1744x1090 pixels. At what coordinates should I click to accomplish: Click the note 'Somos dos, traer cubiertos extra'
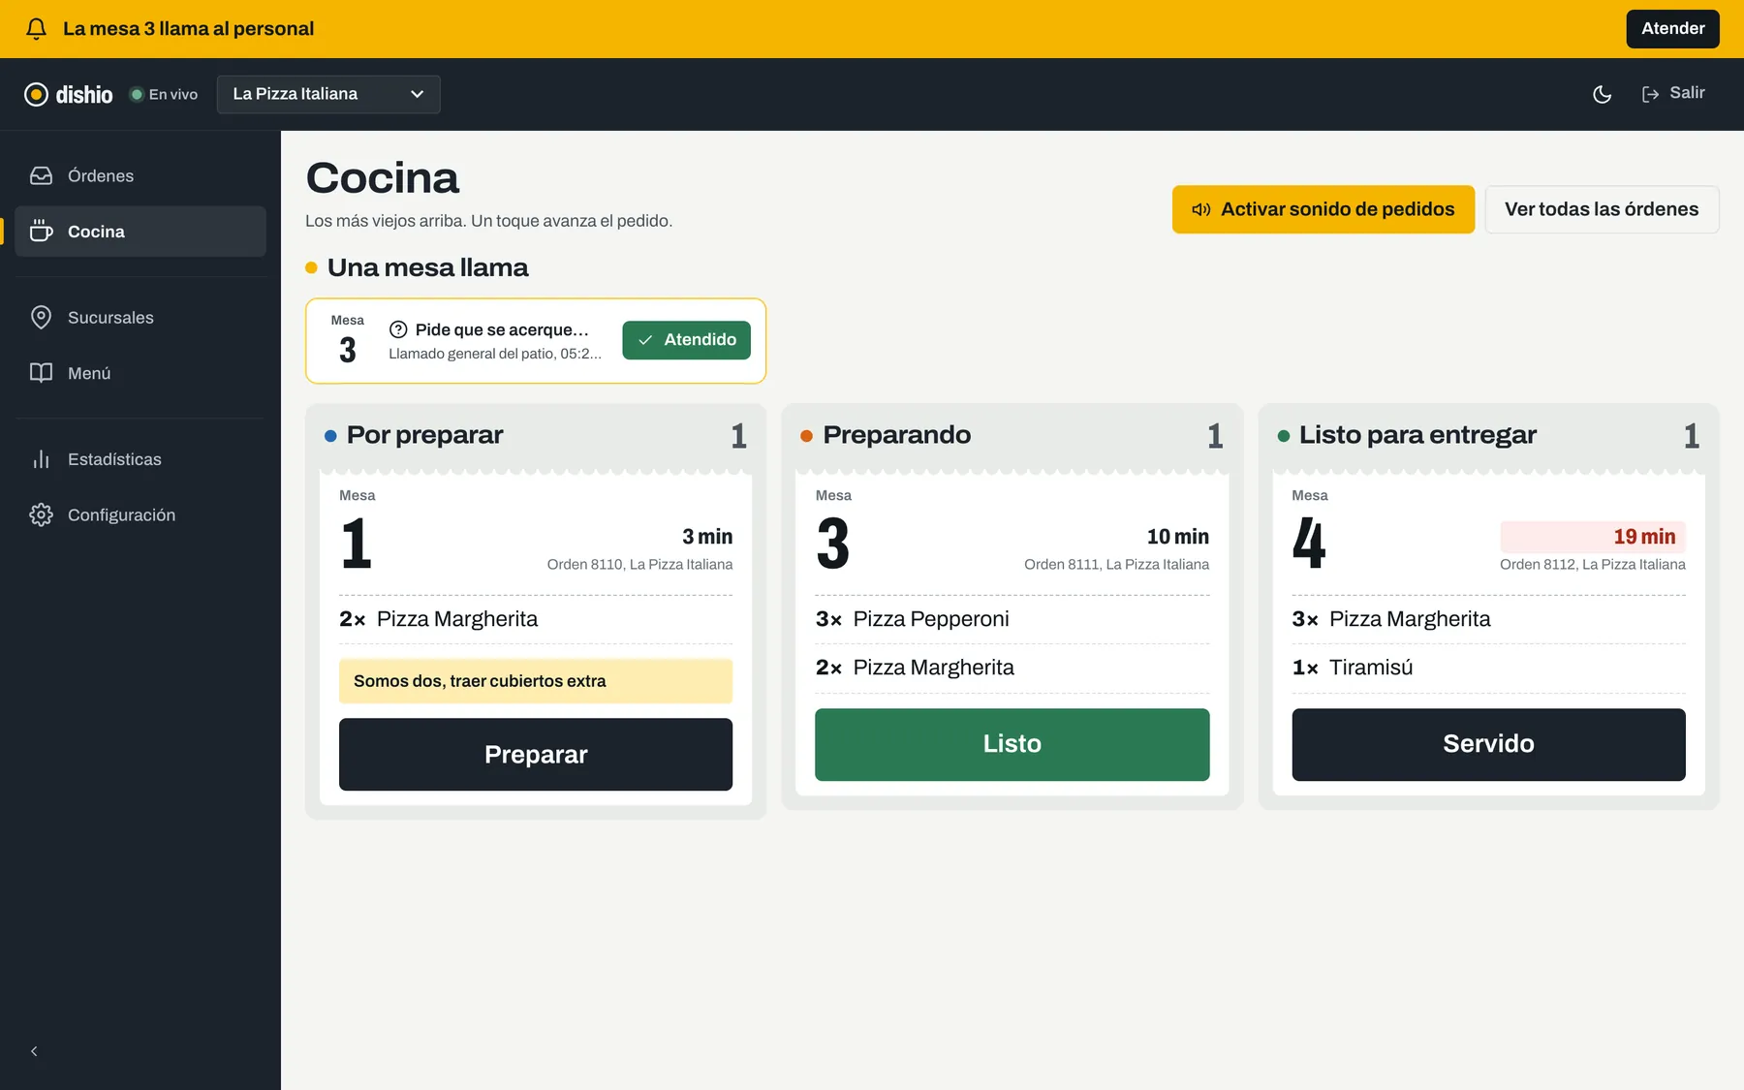[x=536, y=681]
